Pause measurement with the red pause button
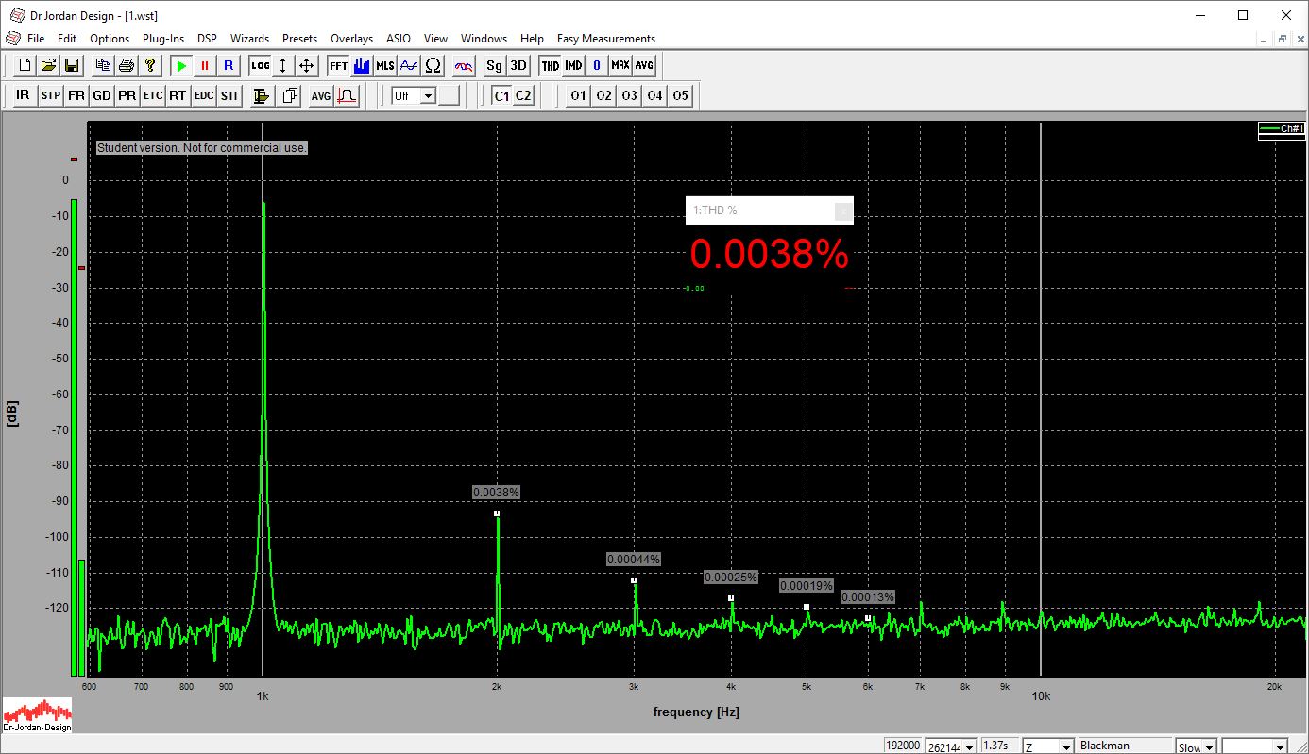Image resolution: width=1309 pixels, height=754 pixels. tap(204, 66)
